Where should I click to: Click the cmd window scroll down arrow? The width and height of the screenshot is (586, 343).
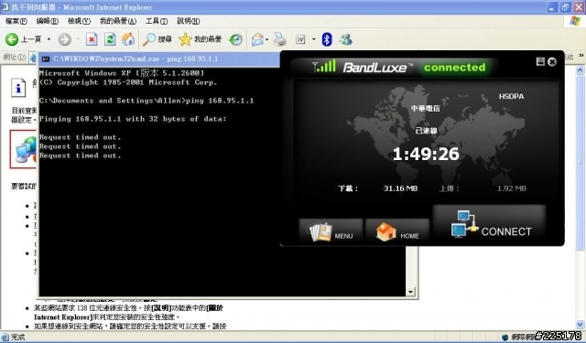tap(411, 292)
